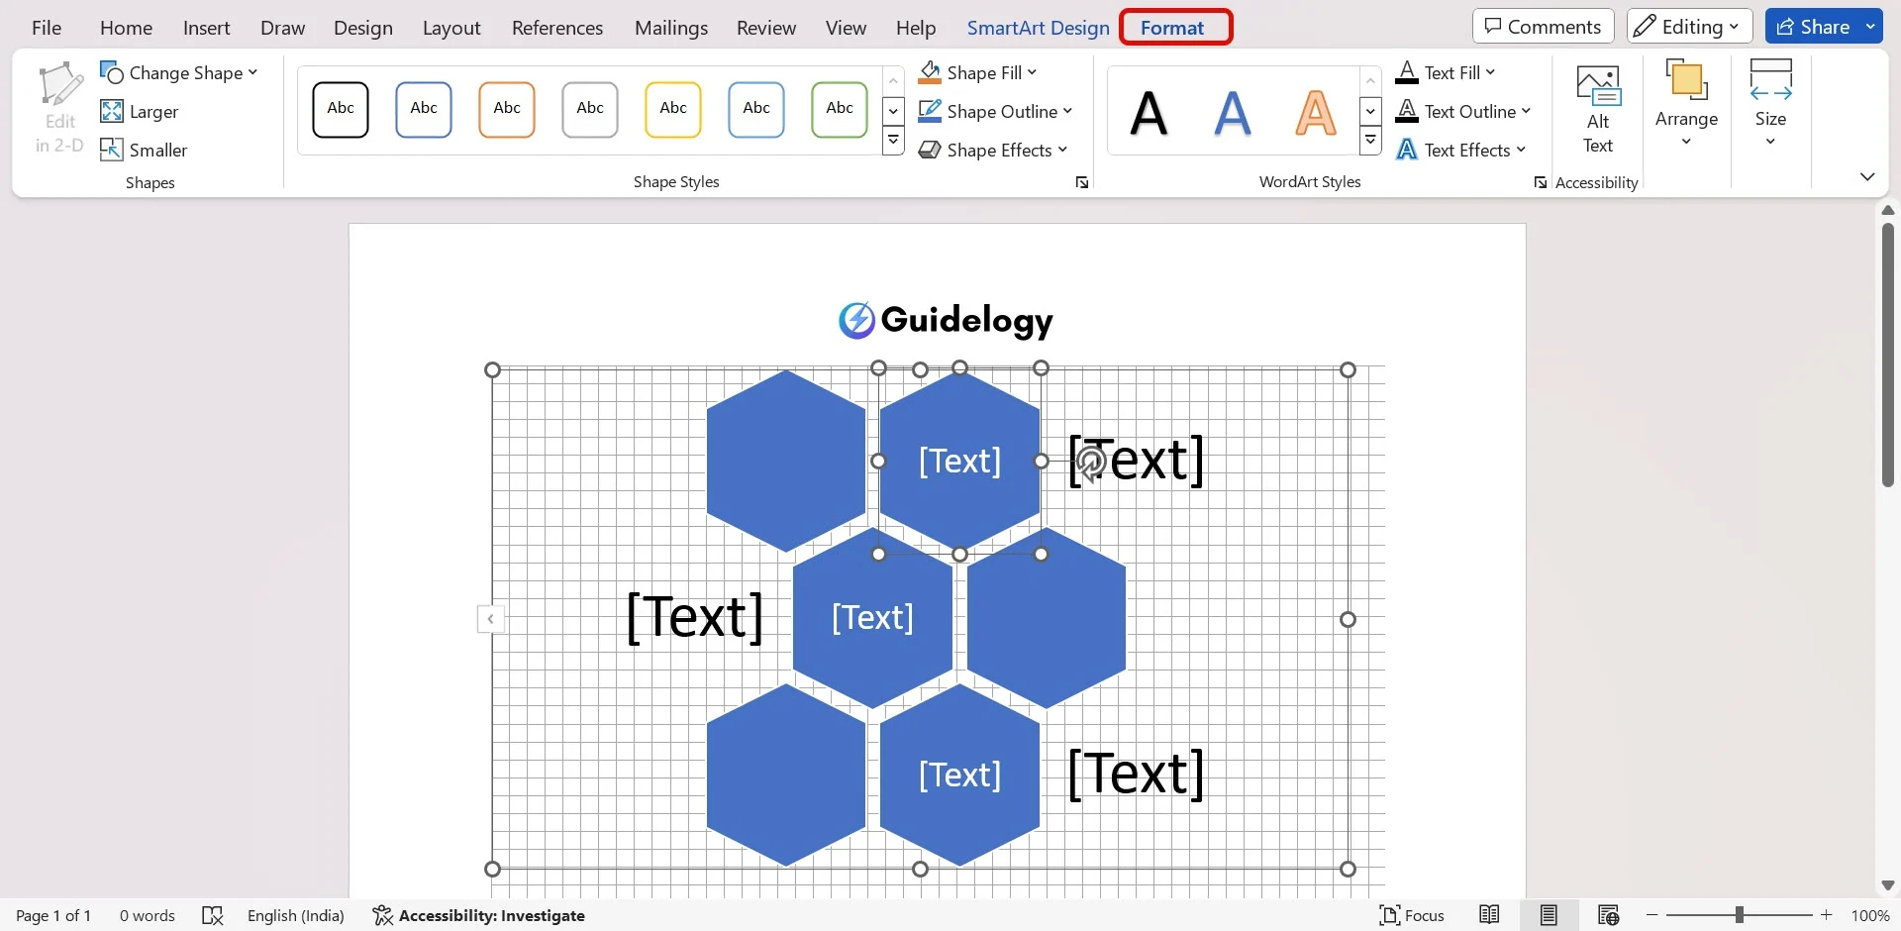The width and height of the screenshot is (1901, 931).
Task: Open the WordArt Styles dialog launcher
Action: (1540, 182)
